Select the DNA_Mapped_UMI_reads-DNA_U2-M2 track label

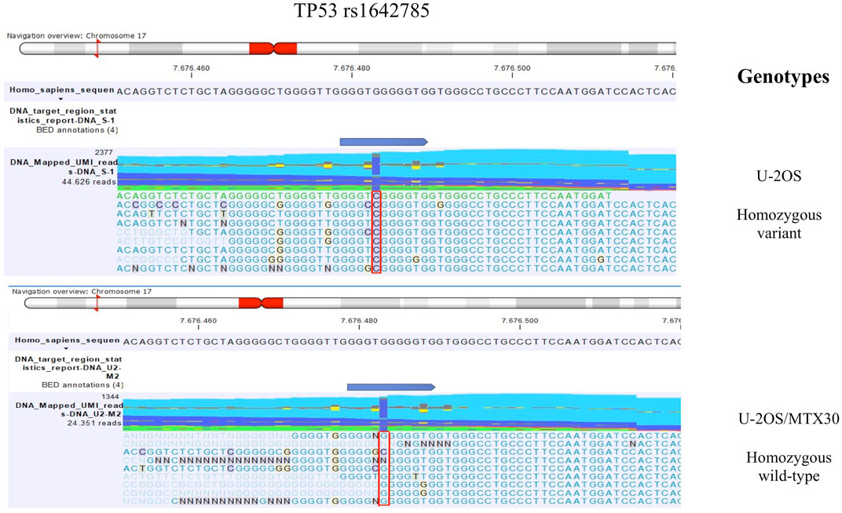pos(69,410)
